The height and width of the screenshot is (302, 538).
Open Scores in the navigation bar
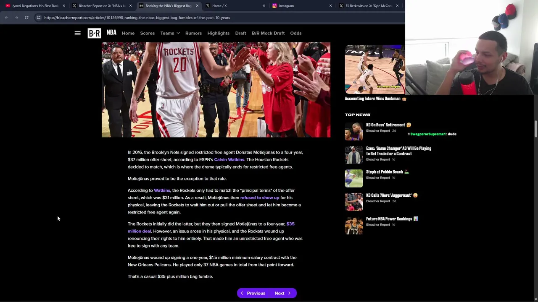pos(148,33)
